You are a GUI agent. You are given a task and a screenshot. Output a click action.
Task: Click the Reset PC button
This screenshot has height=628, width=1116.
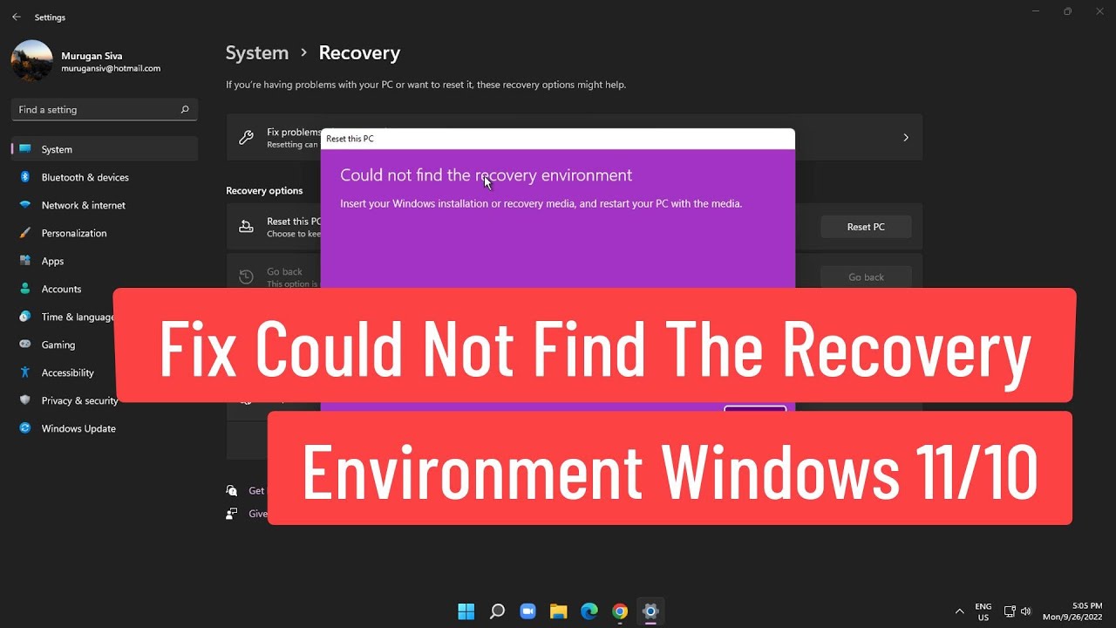tap(866, 227)
